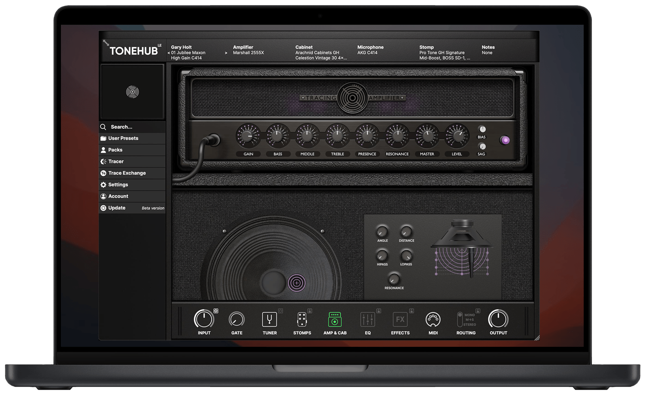Toggle the Tuner power button
Viewport: 645px width, 397px height.
[280, 311]
